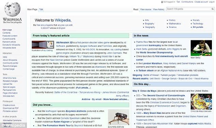The width and height of the screenshot is (216, 128).
Task: Open the Arts portal link
Action: 147,20
